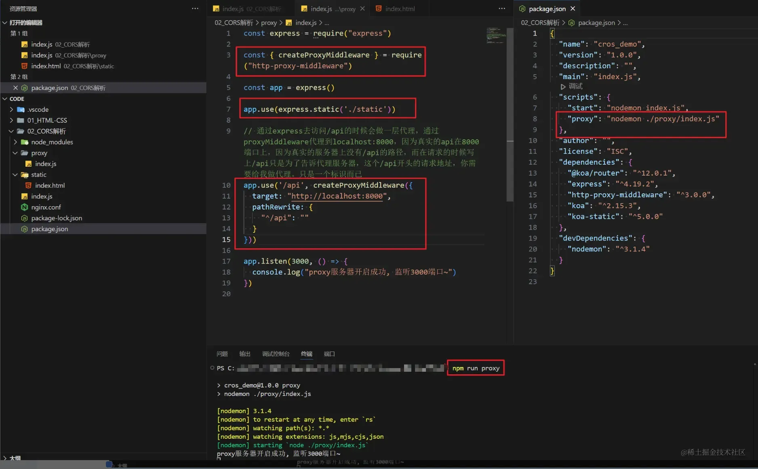Click the 第 2 组 group label
The height and width of the screenshot is (469, 758).
click(x=19, y=77)
